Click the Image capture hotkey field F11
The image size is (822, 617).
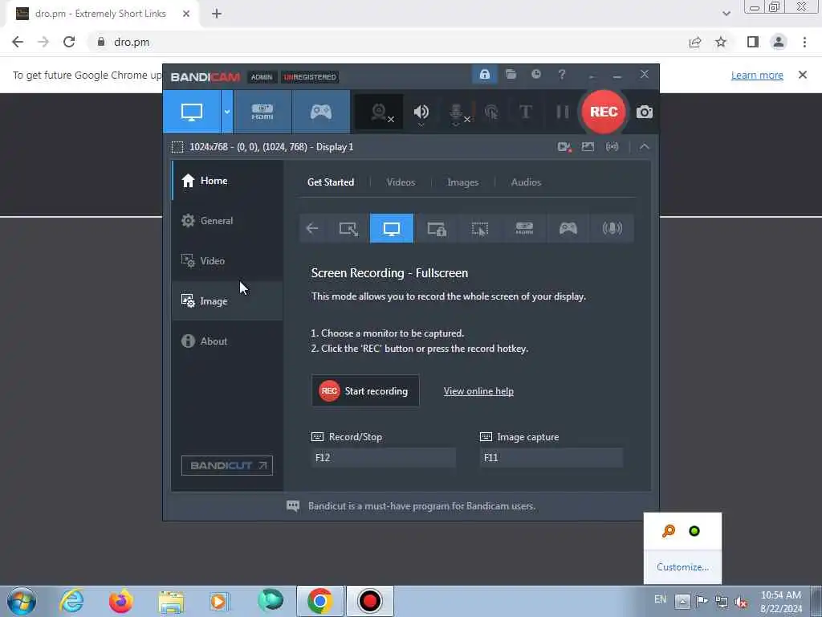[551, 457]
